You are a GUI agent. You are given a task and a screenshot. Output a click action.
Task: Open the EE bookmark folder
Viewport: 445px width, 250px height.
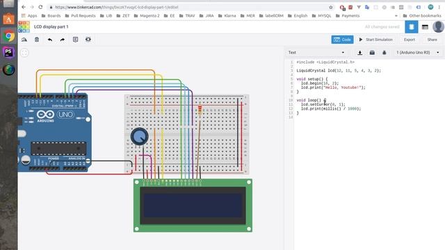(170, 16)
